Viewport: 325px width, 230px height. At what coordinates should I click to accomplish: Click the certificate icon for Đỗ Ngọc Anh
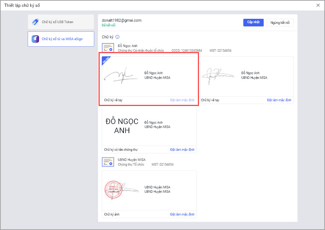pos(108,47)
